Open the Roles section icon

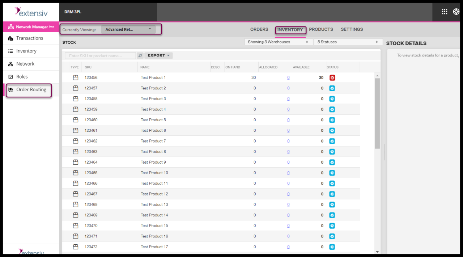(x=11, y=77)
